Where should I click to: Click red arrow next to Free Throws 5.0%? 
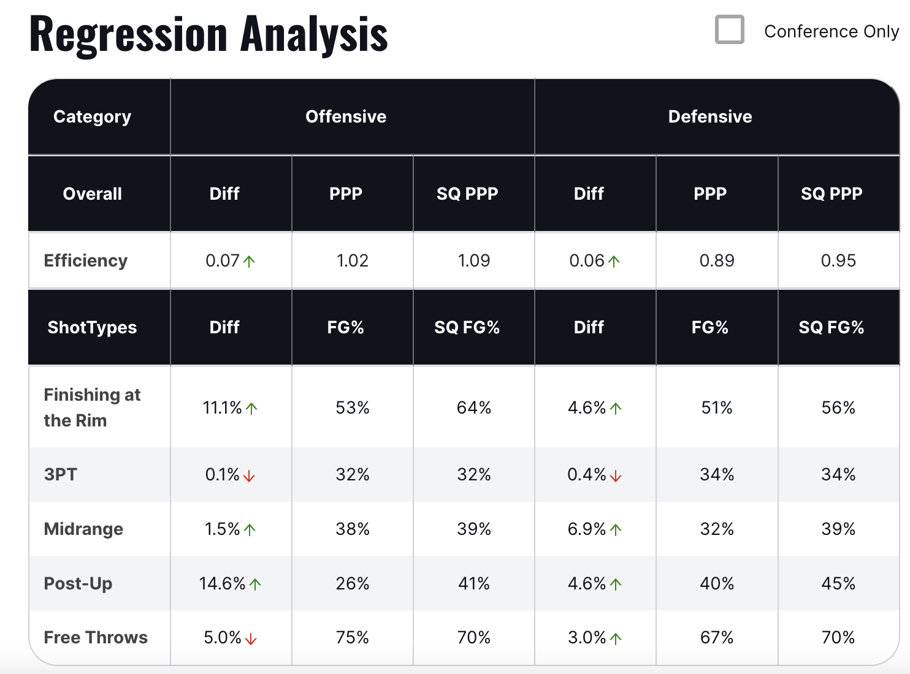250,639
